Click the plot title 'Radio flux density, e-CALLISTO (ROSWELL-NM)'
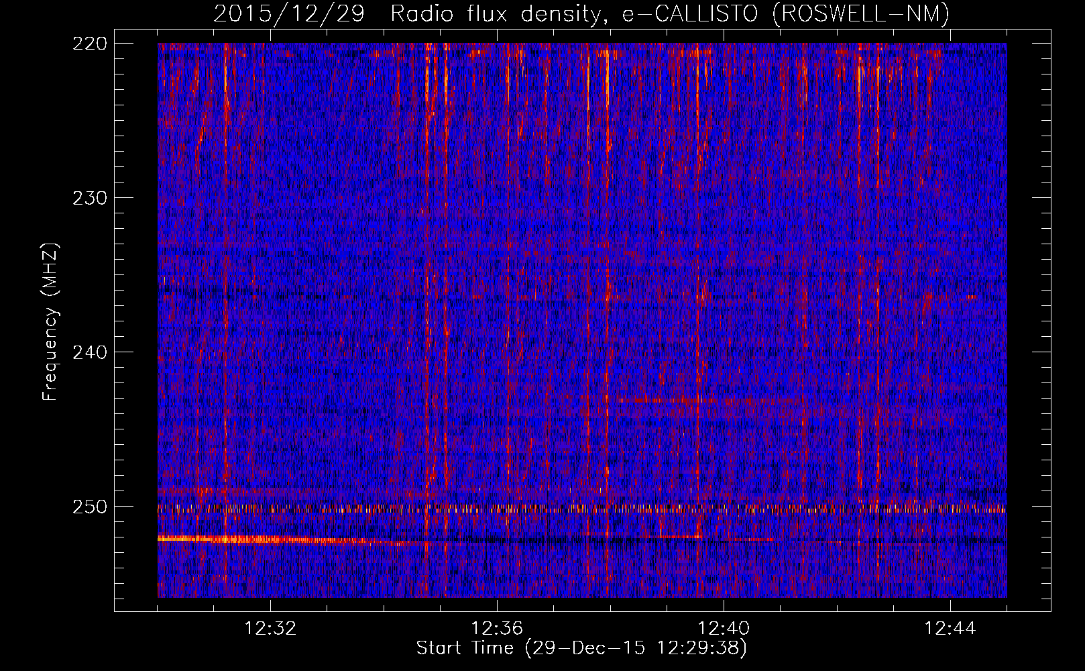This screenshot has width=1085, height=671. [669, 13]
